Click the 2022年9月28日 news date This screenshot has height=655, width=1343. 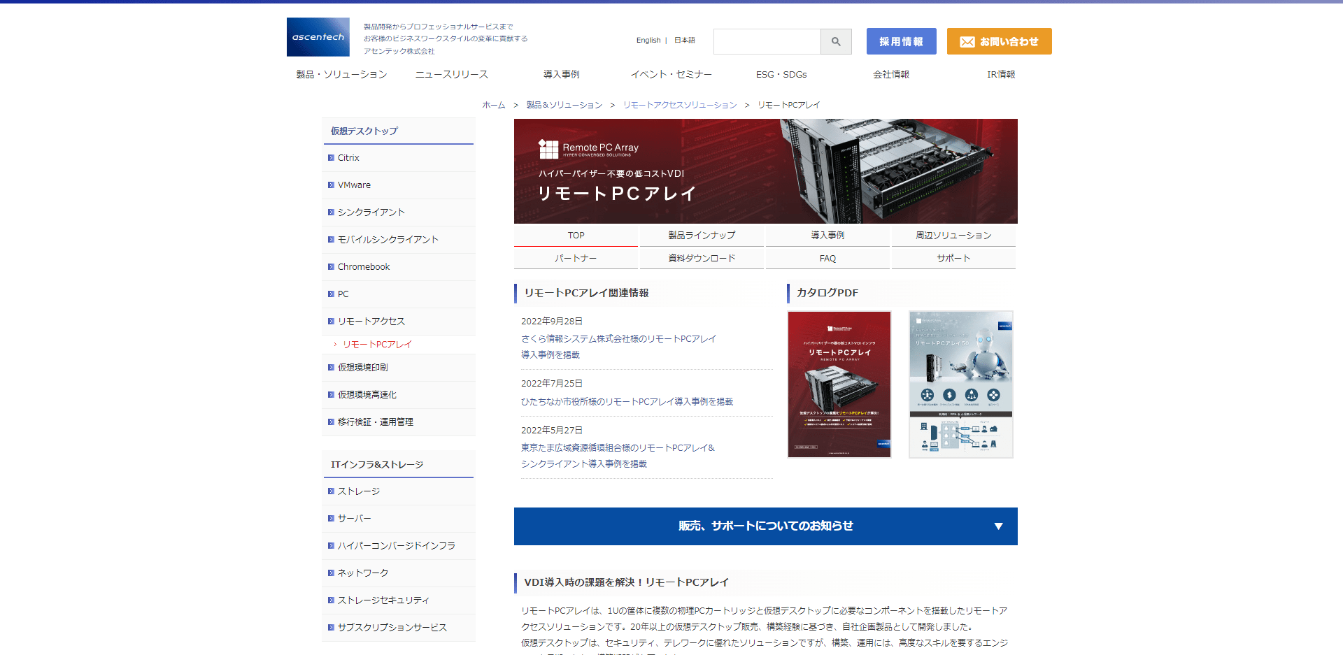[552, 322]
